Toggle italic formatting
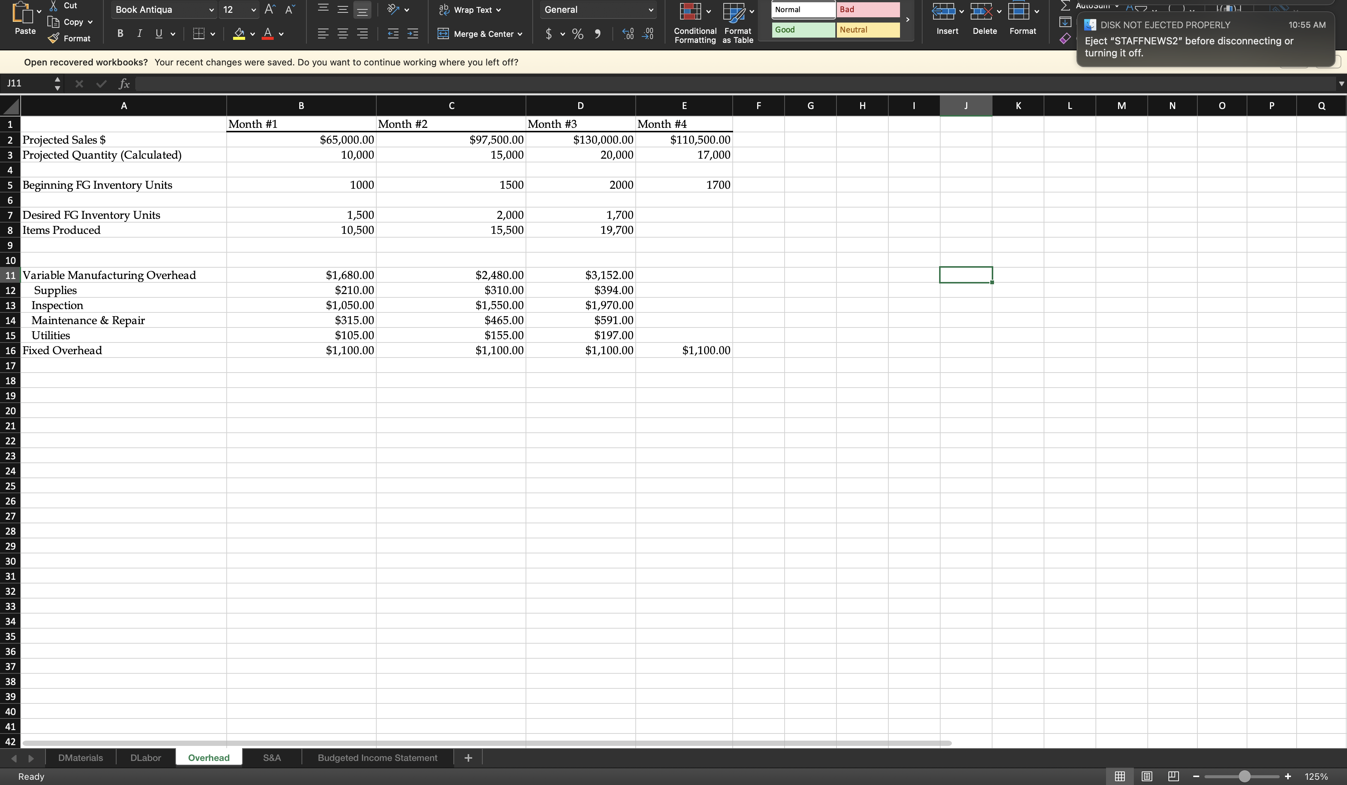This screenshot has width=1347, height=785. (139, 33)
